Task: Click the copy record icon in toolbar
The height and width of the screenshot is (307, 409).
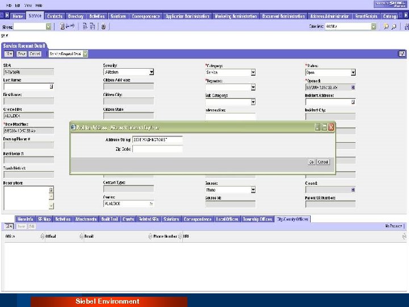Action: pos(93,26)
